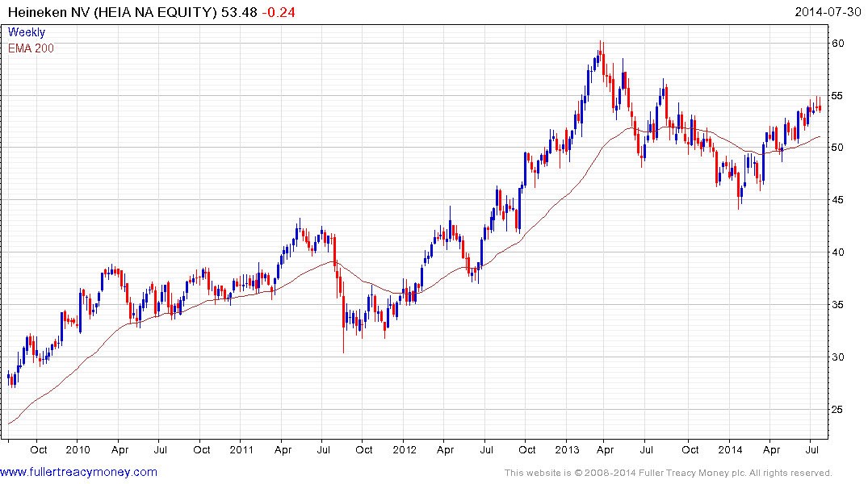Click the 2013 year label on time axis
868x484 pixels.
(x=568, y=449)
